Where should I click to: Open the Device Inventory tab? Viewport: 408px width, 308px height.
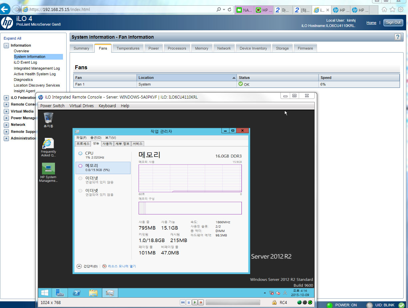click(x=253, y=48)
